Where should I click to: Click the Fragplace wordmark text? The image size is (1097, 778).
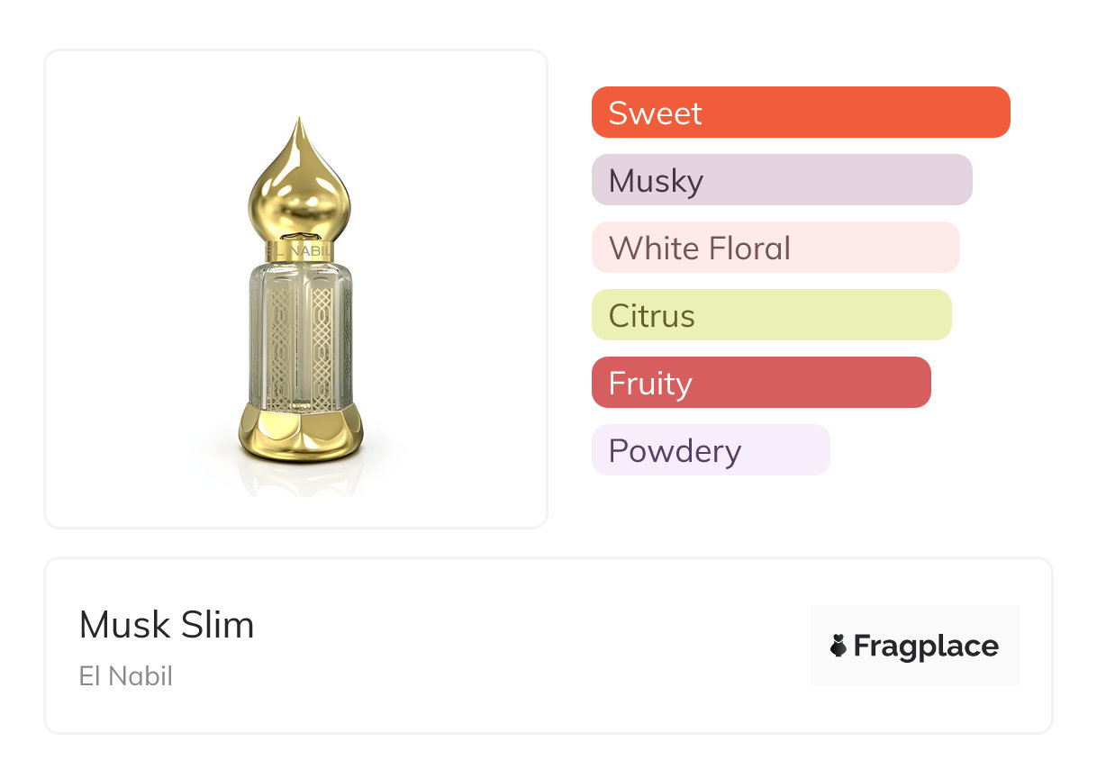pos(926,646)
